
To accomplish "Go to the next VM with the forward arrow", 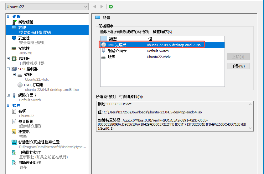I will click(x=102, y=7).
